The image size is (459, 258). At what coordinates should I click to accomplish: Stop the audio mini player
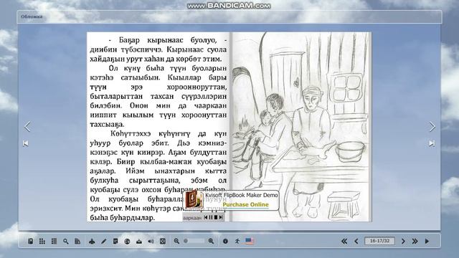[x=216, y=217]
